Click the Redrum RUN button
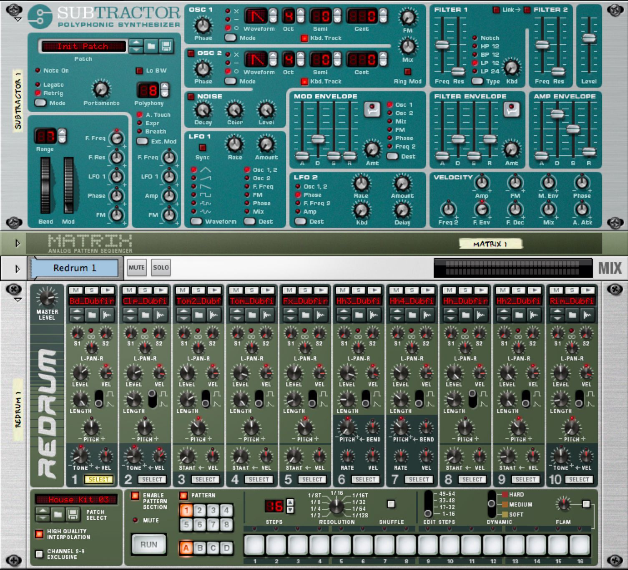628x570 pixels. 149,544
